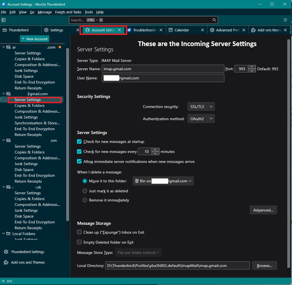Open the Connection security dropdown
Screen dimensions: 292x285
click(201, 107)
